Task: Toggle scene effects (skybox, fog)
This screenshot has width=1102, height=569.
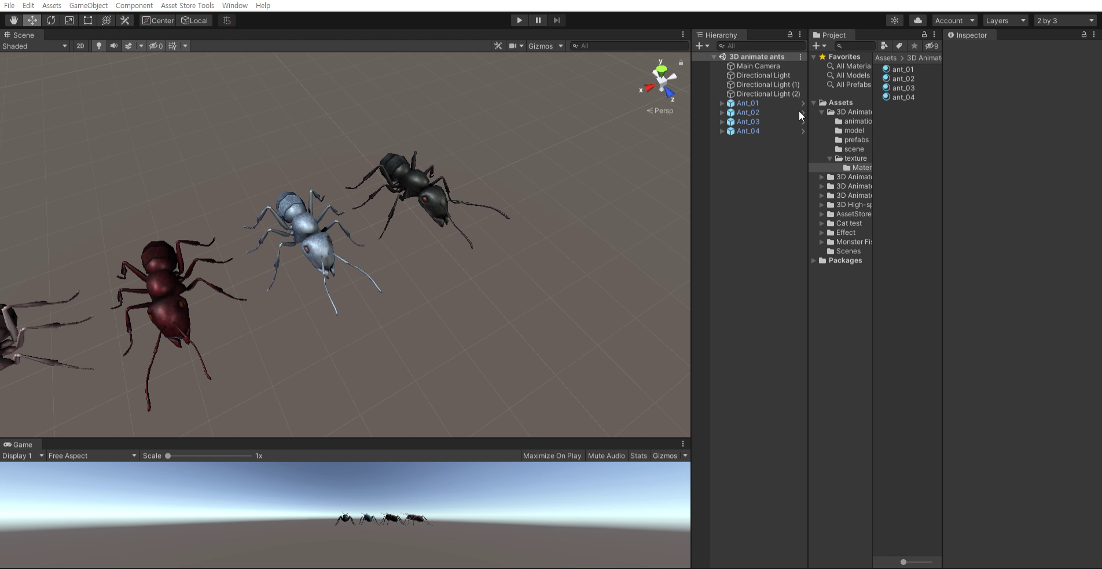Action: click(x=128, y=46)
